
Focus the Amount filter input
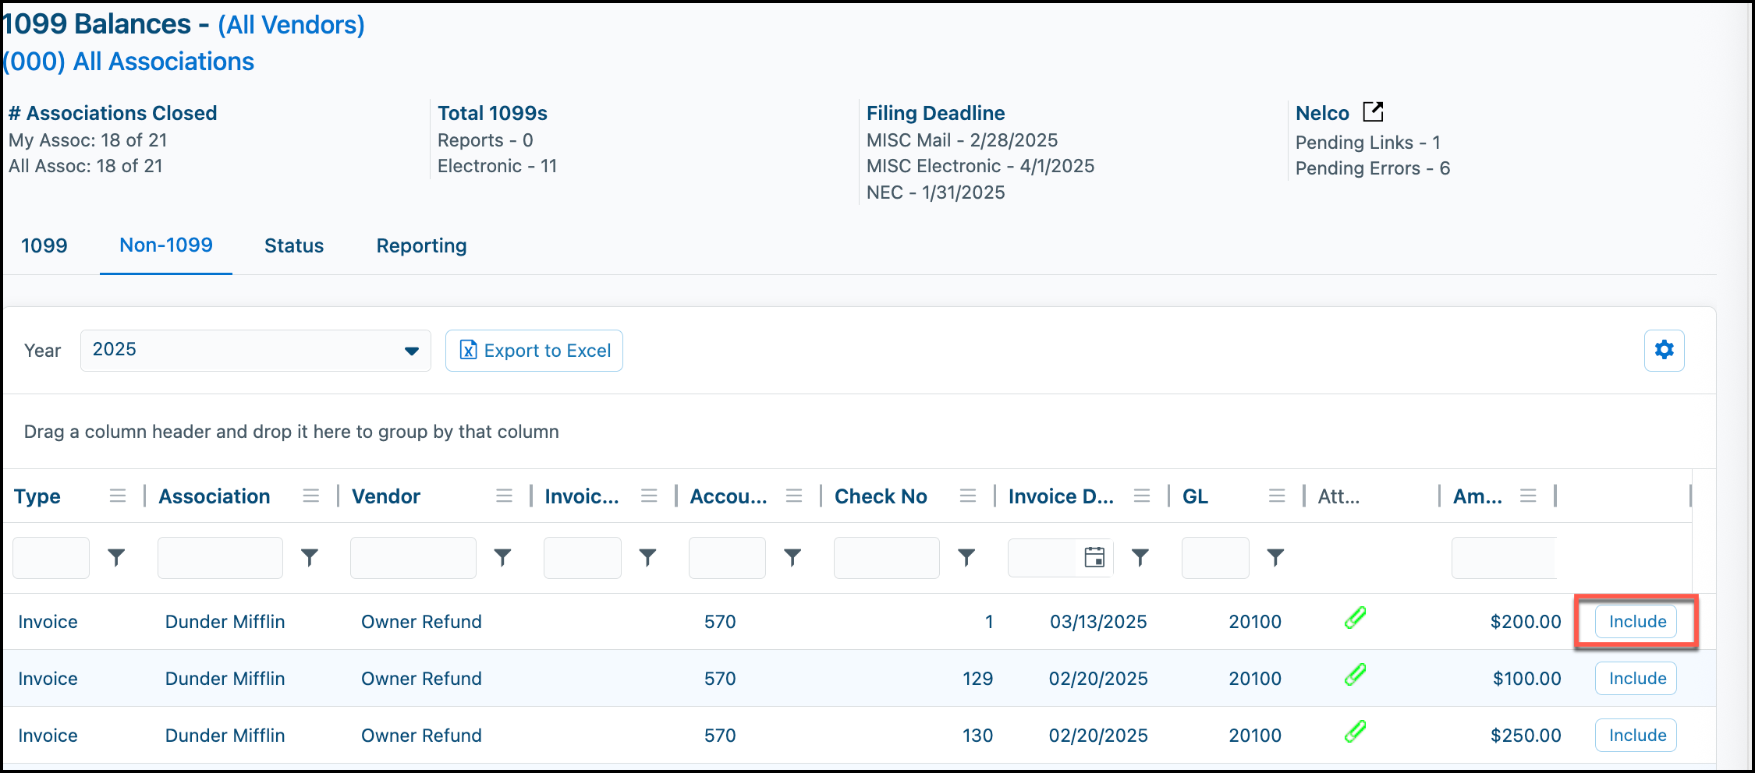1504,558
